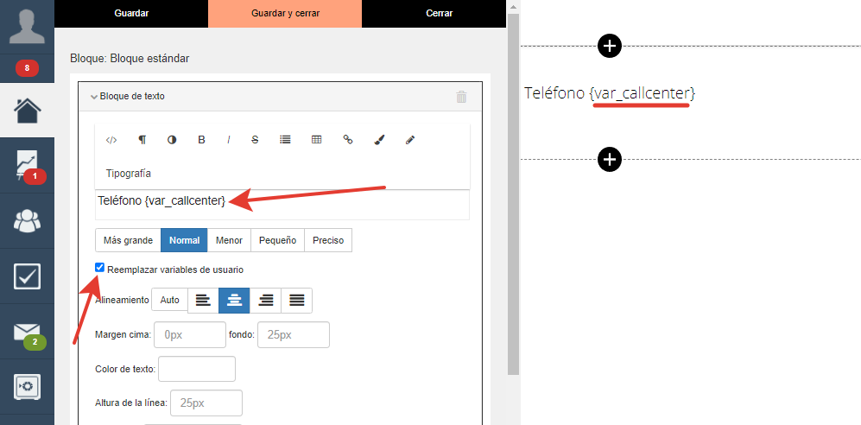
Task: Select the Menor text size
Action: [229, 240]
